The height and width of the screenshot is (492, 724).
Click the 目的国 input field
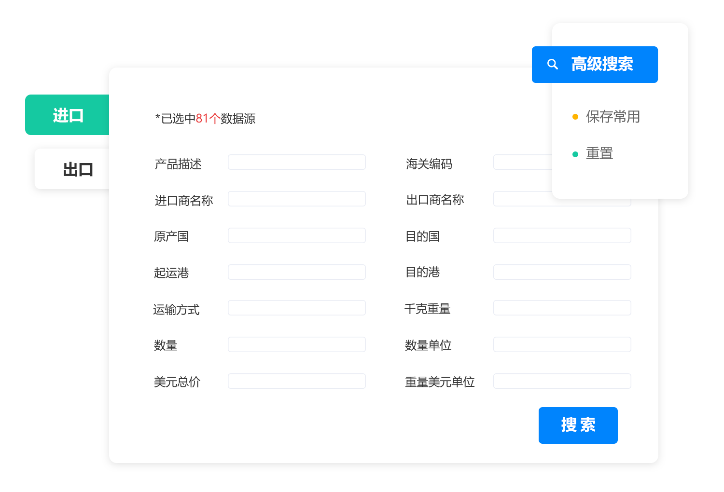pos(562,236)
